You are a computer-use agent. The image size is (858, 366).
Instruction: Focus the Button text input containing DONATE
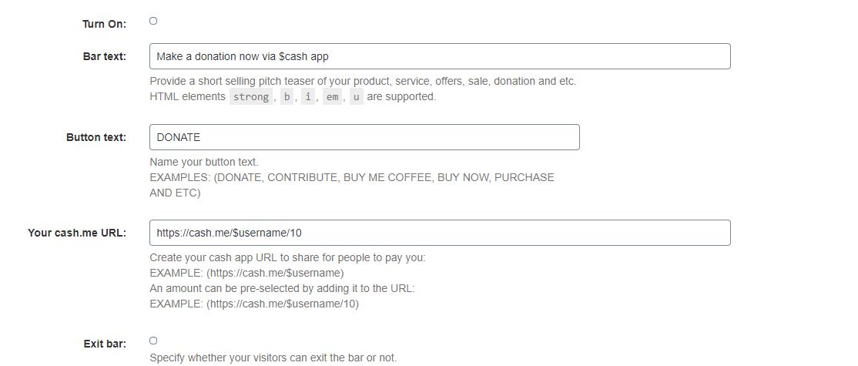click(x=364, y=137)
